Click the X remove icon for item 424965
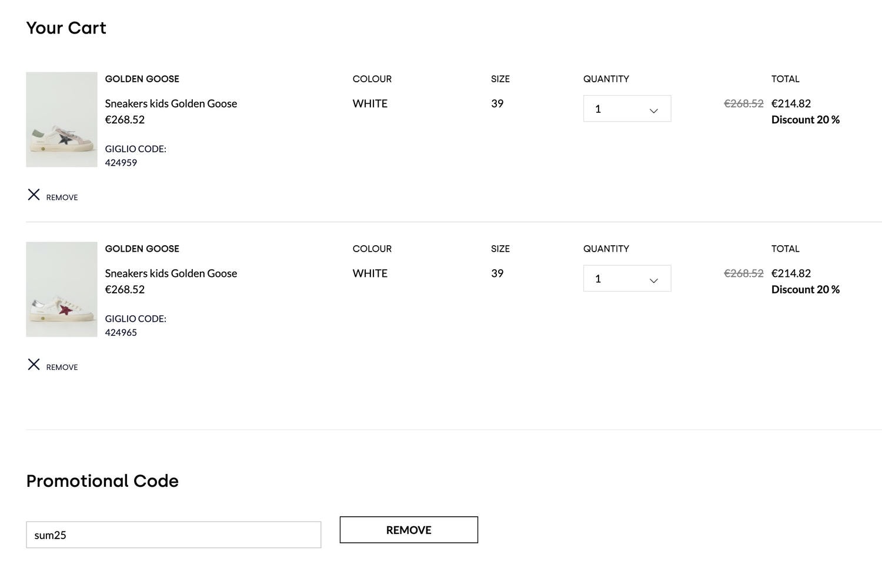Screen dimensions: 882x575 pyautogui.click(x=34, y=365)
